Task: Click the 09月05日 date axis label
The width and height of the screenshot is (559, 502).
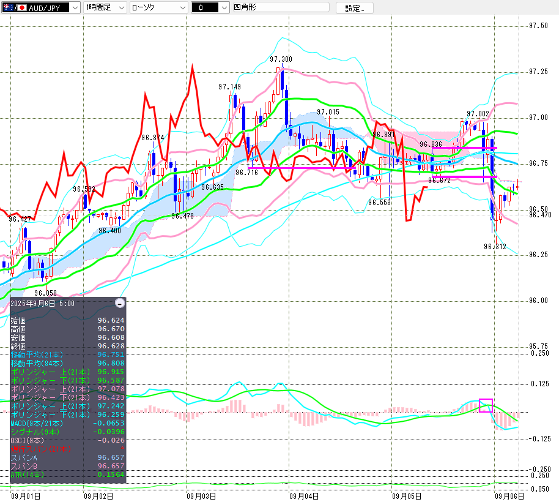Action: pyautogui.click(x=407, y=496)
